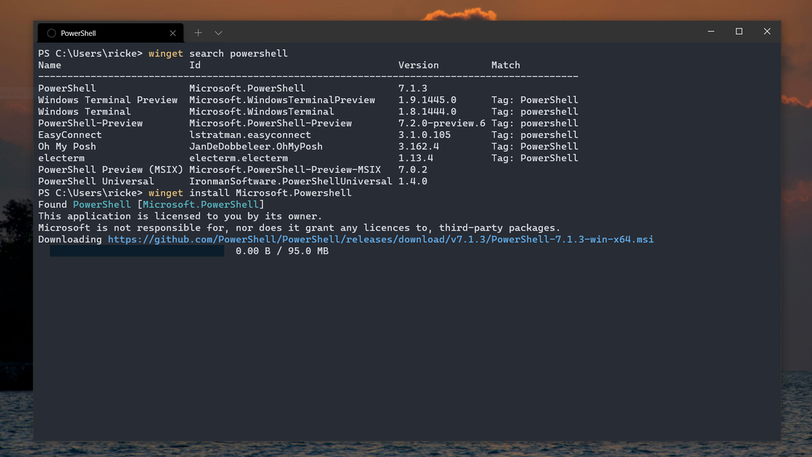Click the 0.00 B / 95.0 MB progress text
This screenshot has height=457, width=812.
click(281, 251)
